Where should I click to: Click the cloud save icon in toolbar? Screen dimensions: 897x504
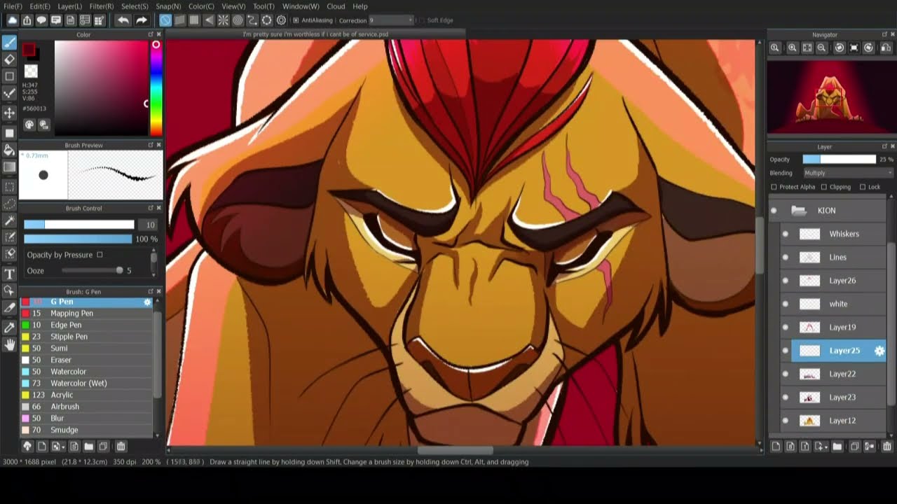point(12,20)
